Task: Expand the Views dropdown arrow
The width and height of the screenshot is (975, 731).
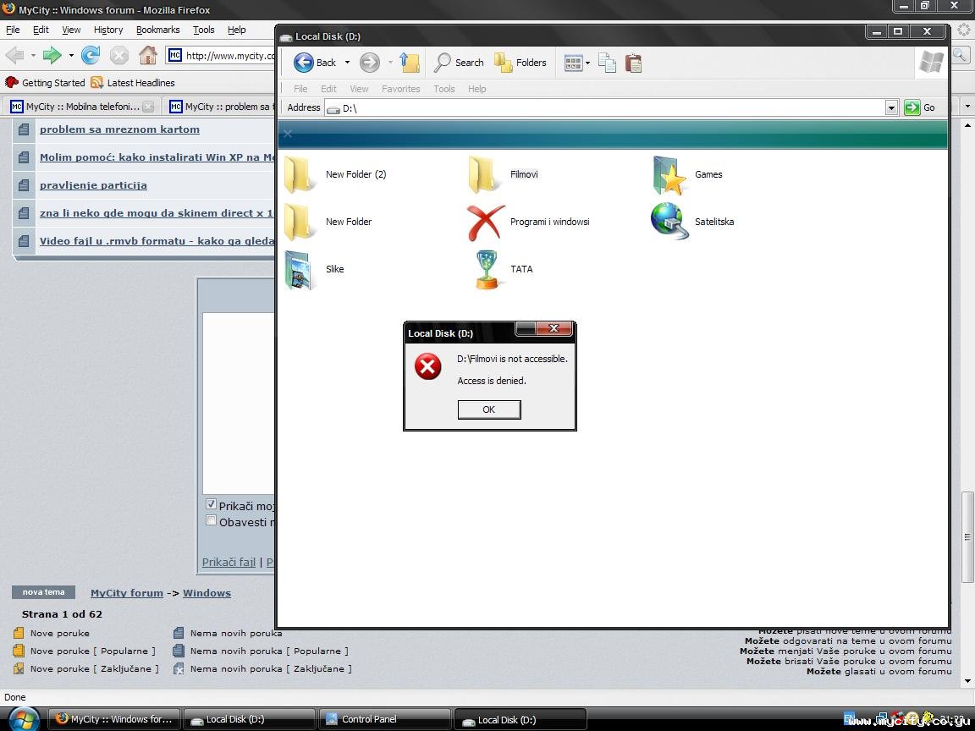Action: pyautogui.click(x=587, y=63)
